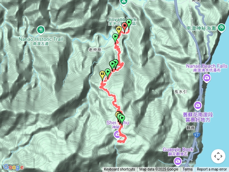Click the 9丁 highway shield
Screen dimensions: 229x172
tap(196, 135)
